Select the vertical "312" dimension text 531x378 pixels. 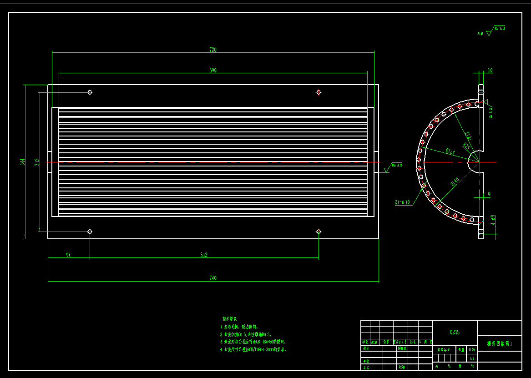(x=37, y=162)
